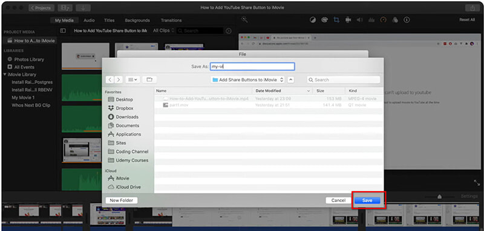Click iMovie's media browser search field
This screenshot has height=231, width=484.
[x=200, y=31]
